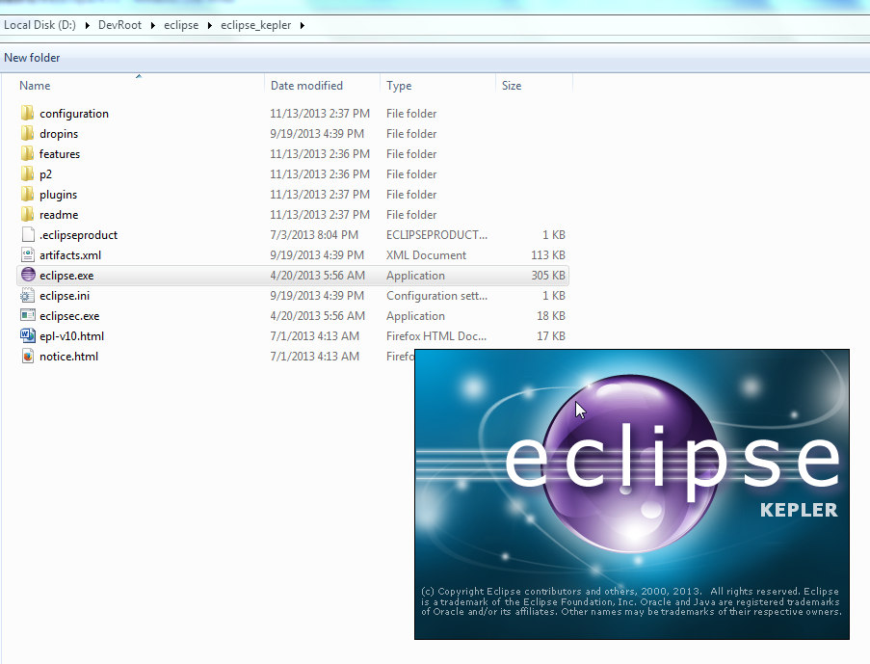Click the eclipse.ini settings file icon

click(28, 295)
